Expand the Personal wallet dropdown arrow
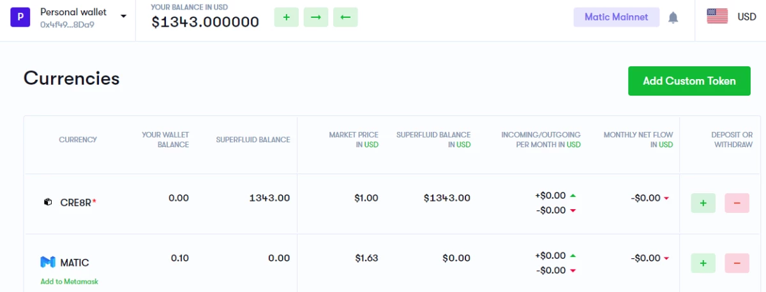The height and width of the screenshot is (292, 766). coord(123,17)
